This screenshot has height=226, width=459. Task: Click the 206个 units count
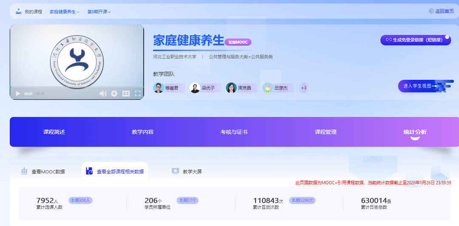point(153,201)
